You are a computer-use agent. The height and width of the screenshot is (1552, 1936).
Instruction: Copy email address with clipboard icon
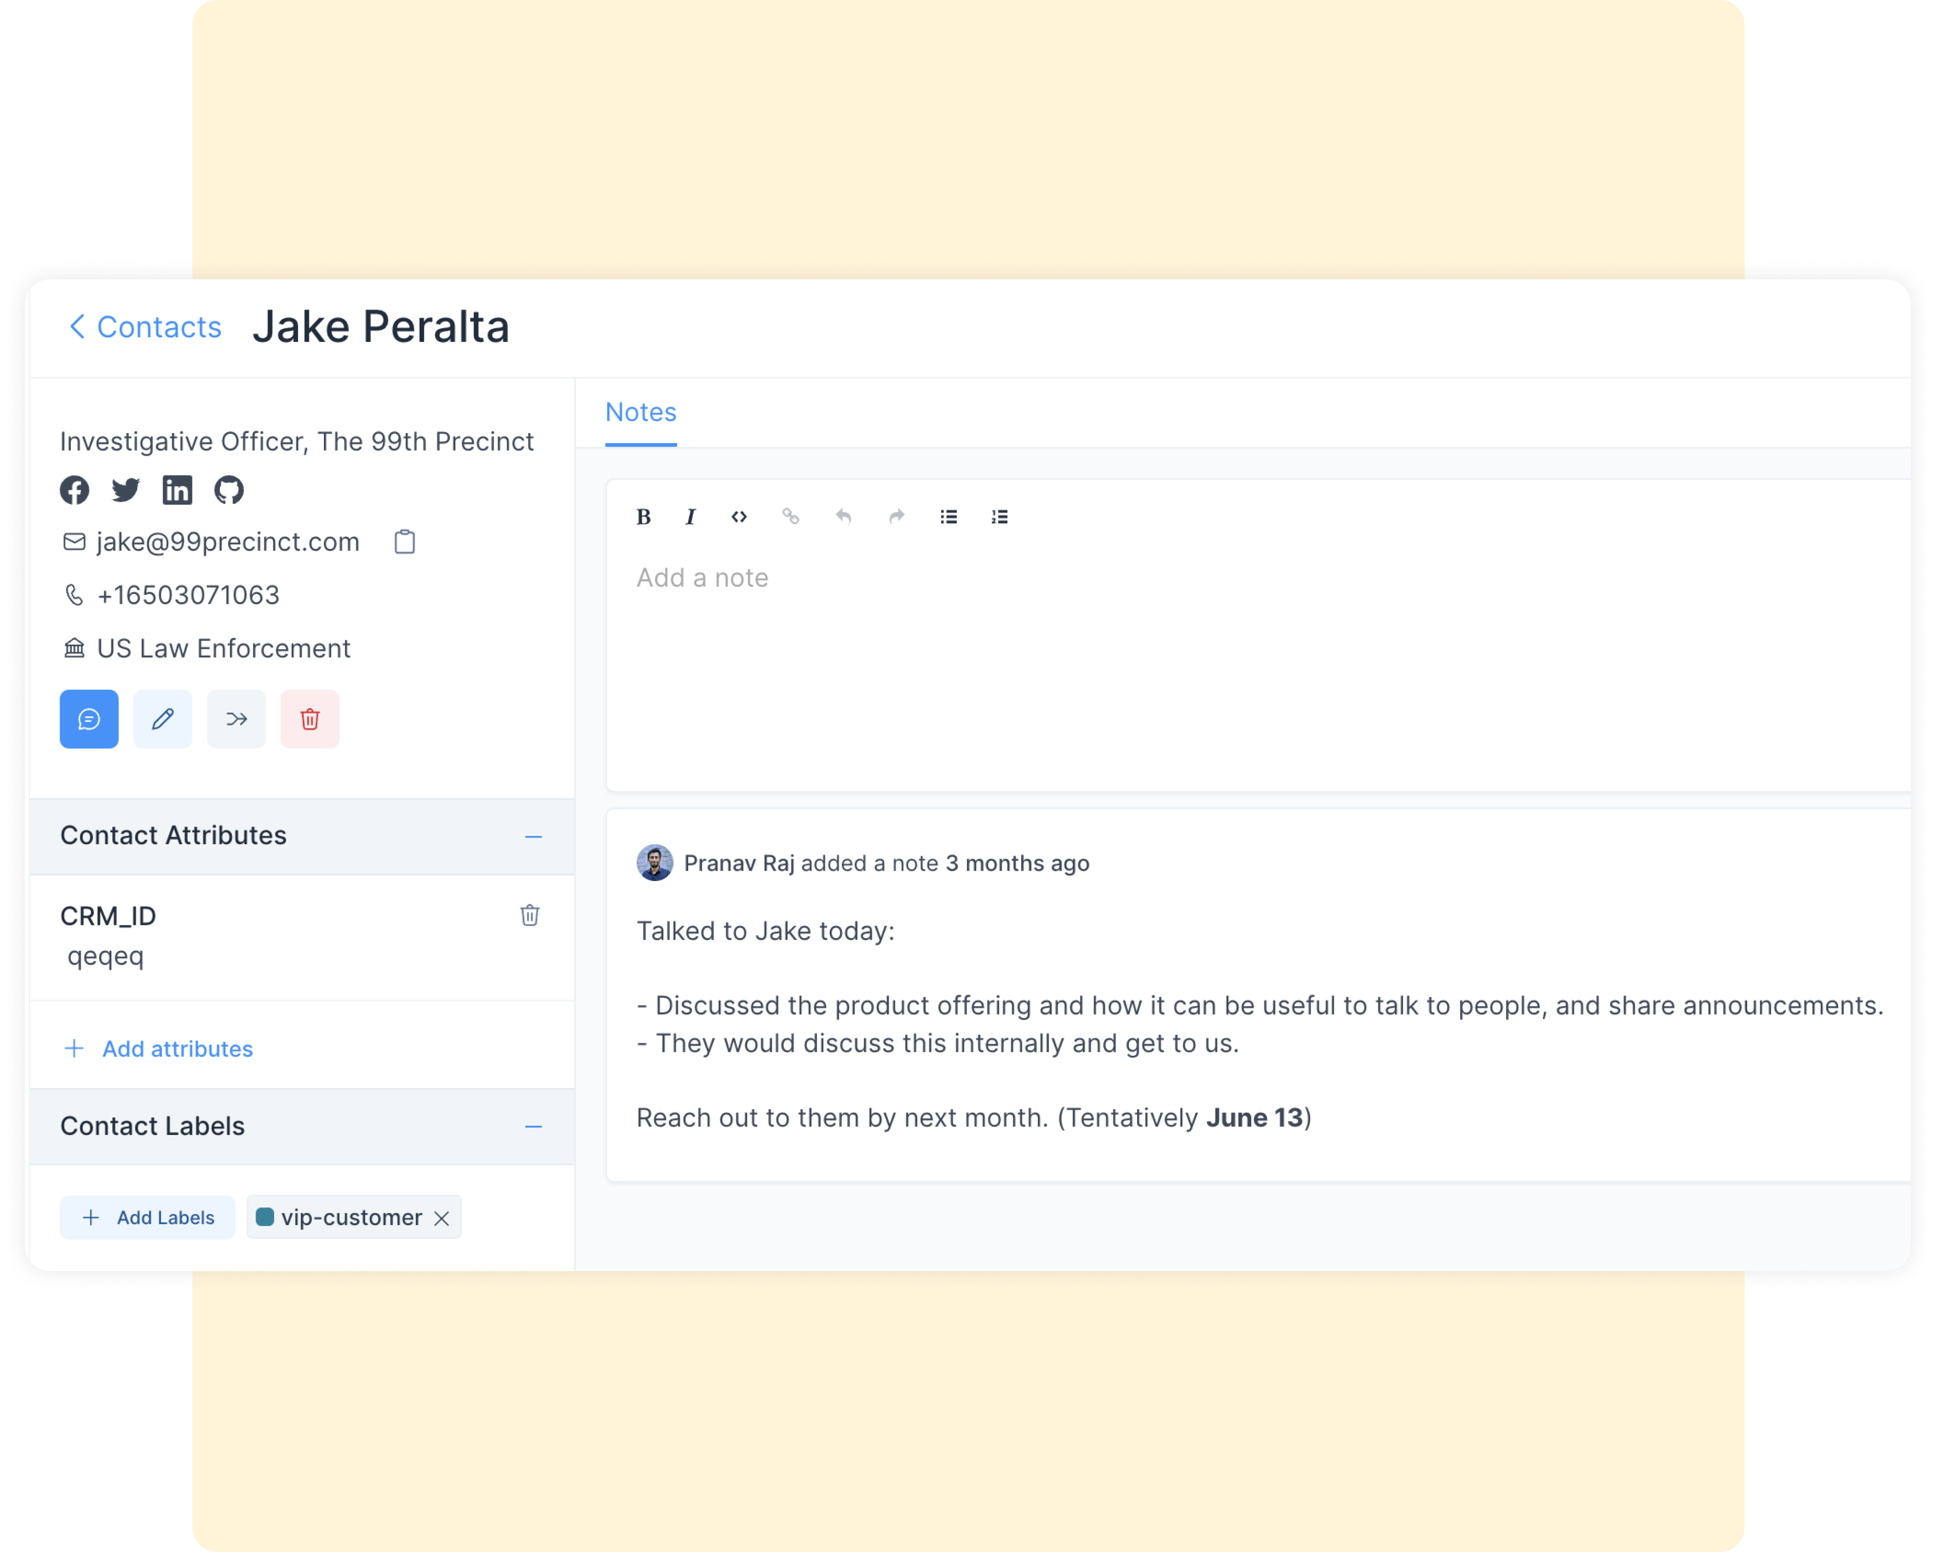coord(405,543)
